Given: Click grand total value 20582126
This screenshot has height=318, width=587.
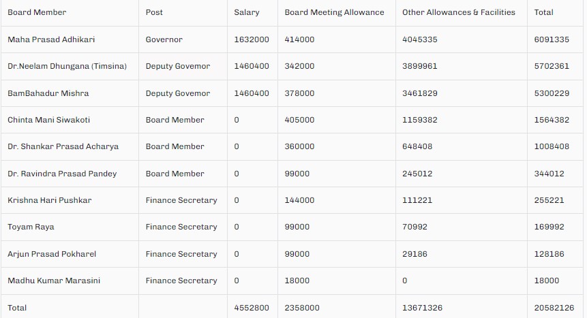Looking at the screenshot, I should 554,308.
